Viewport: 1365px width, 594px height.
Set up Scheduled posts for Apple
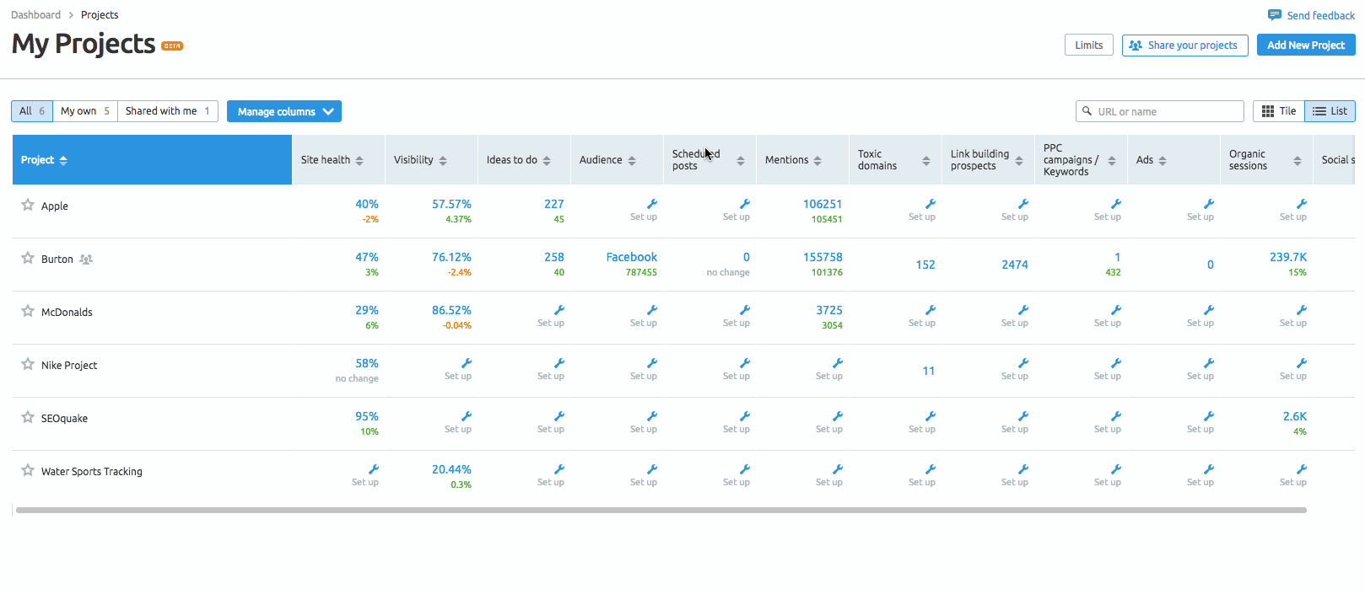point(736,210)
